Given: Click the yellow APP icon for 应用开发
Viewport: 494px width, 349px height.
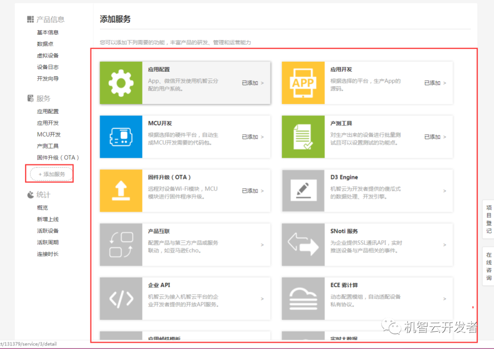Looking at the screenshot, I should (303, 83).
